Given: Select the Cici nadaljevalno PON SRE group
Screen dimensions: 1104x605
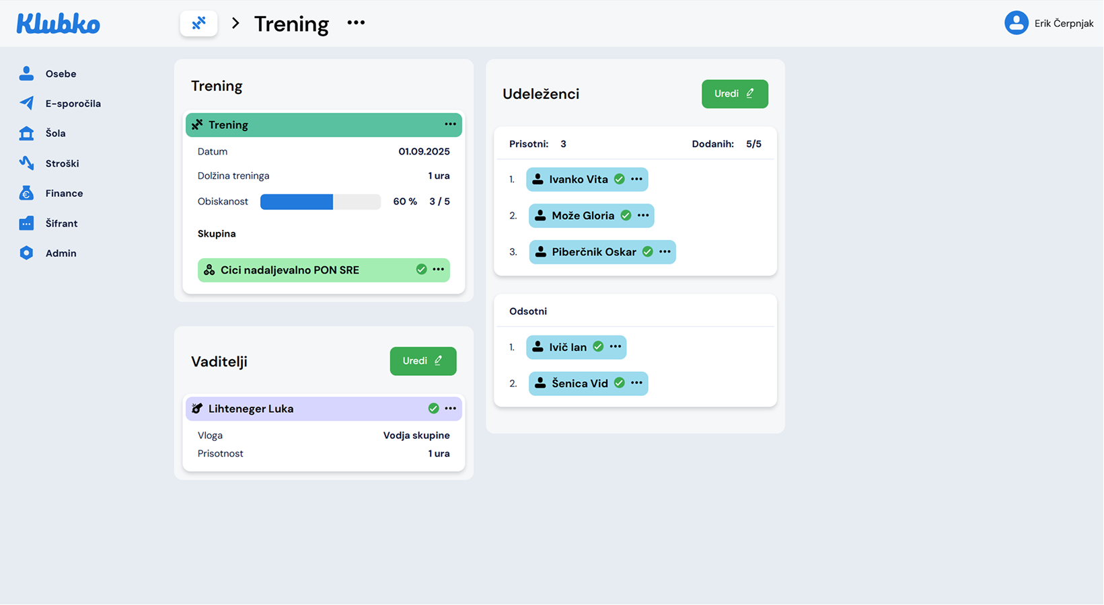Looking at the screenshot, I should coord(290,270).
